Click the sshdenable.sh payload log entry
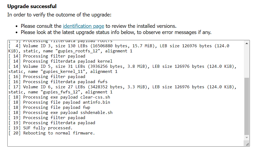Image resolution: width=255 pixels, height=152 pixels. (60, 113)
